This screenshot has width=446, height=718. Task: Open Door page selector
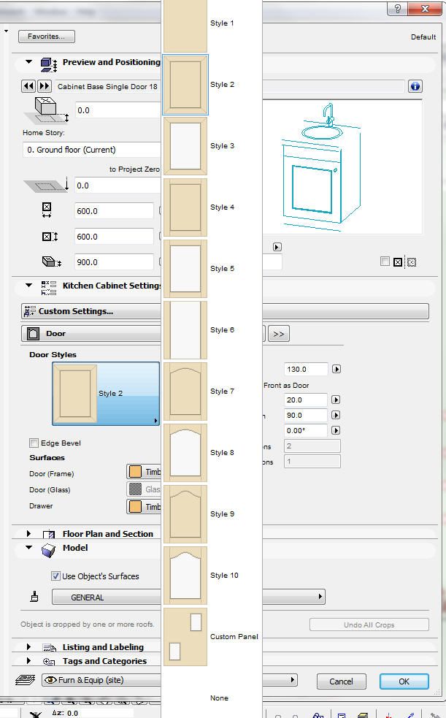91,333
